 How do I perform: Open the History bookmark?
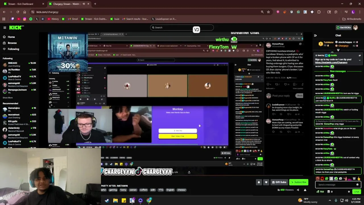pyautogui.click(x=53, y=19)
